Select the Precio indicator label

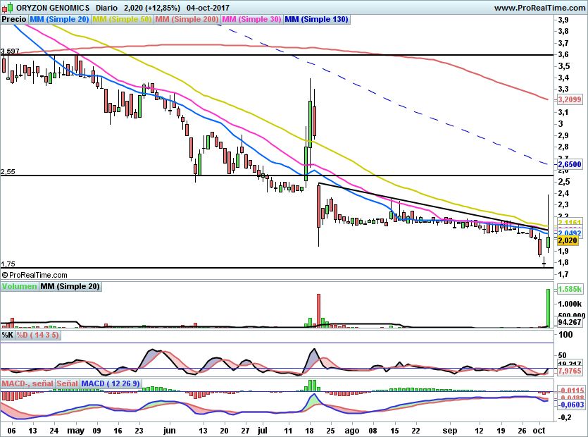14,19
